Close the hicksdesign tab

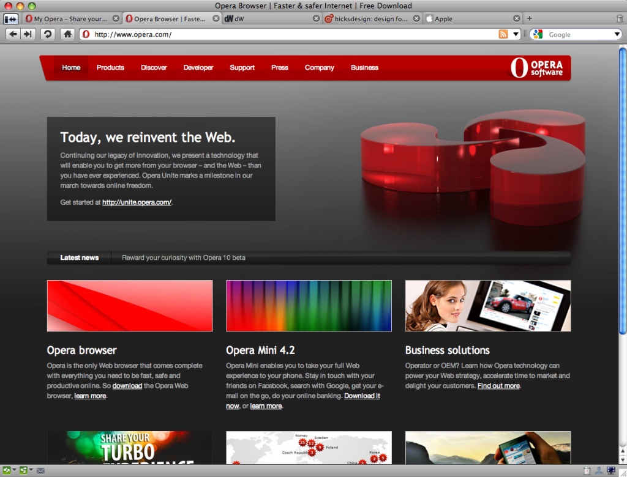416,19
